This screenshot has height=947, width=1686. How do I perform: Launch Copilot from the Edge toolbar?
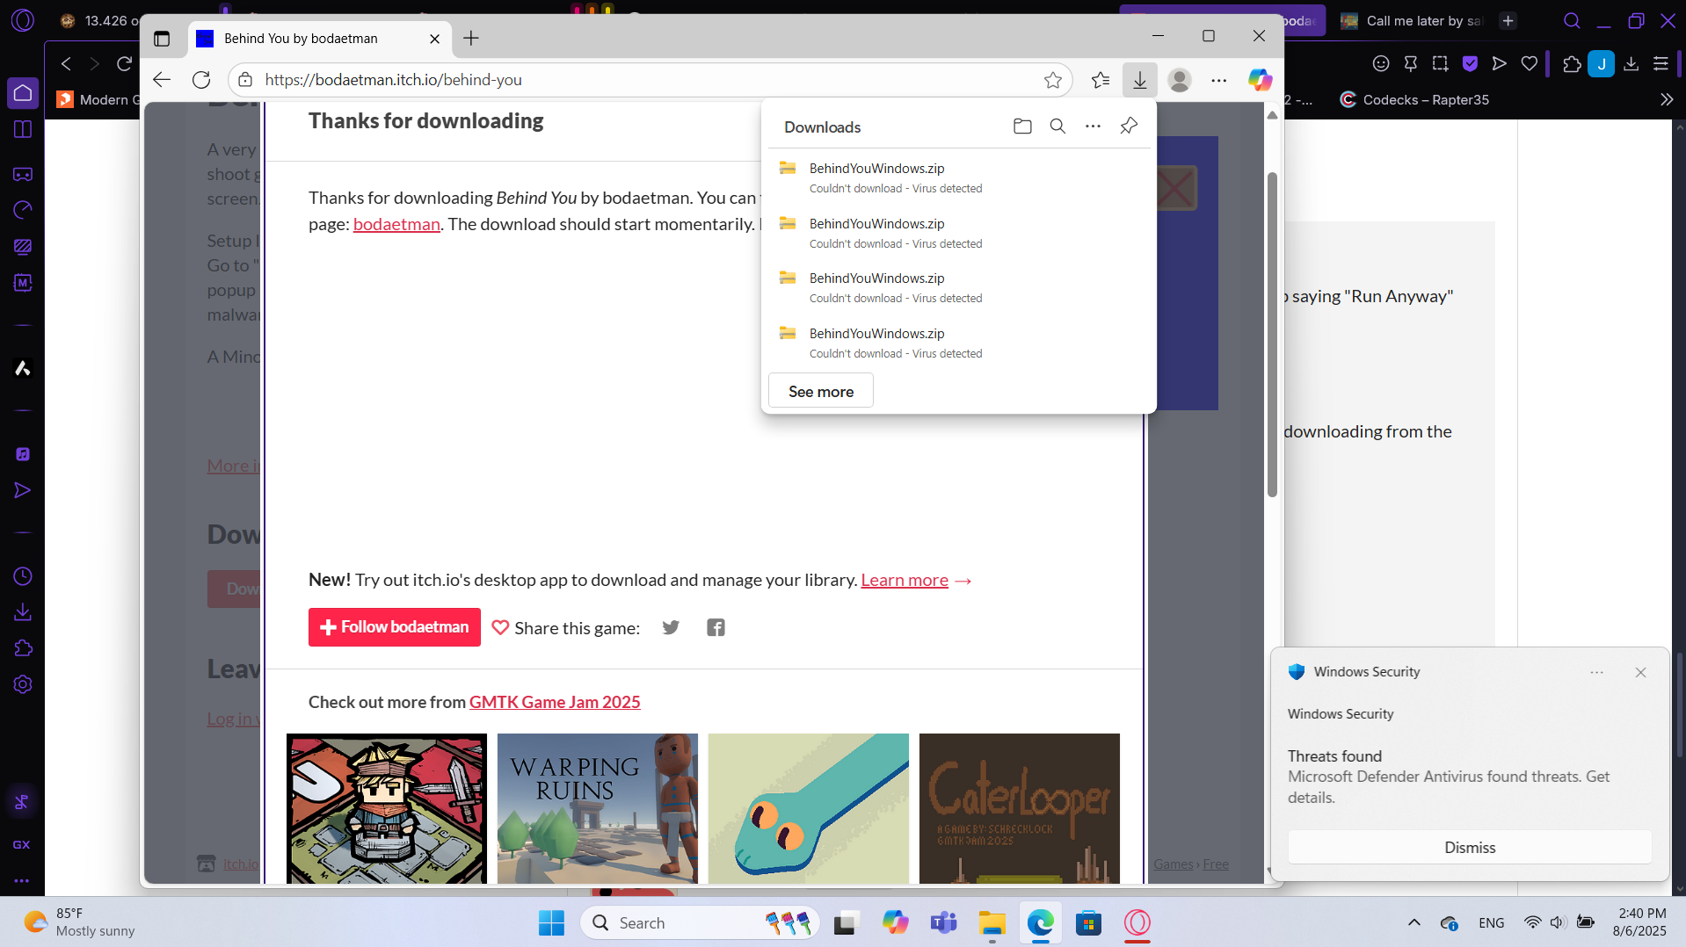[1260, 80]
